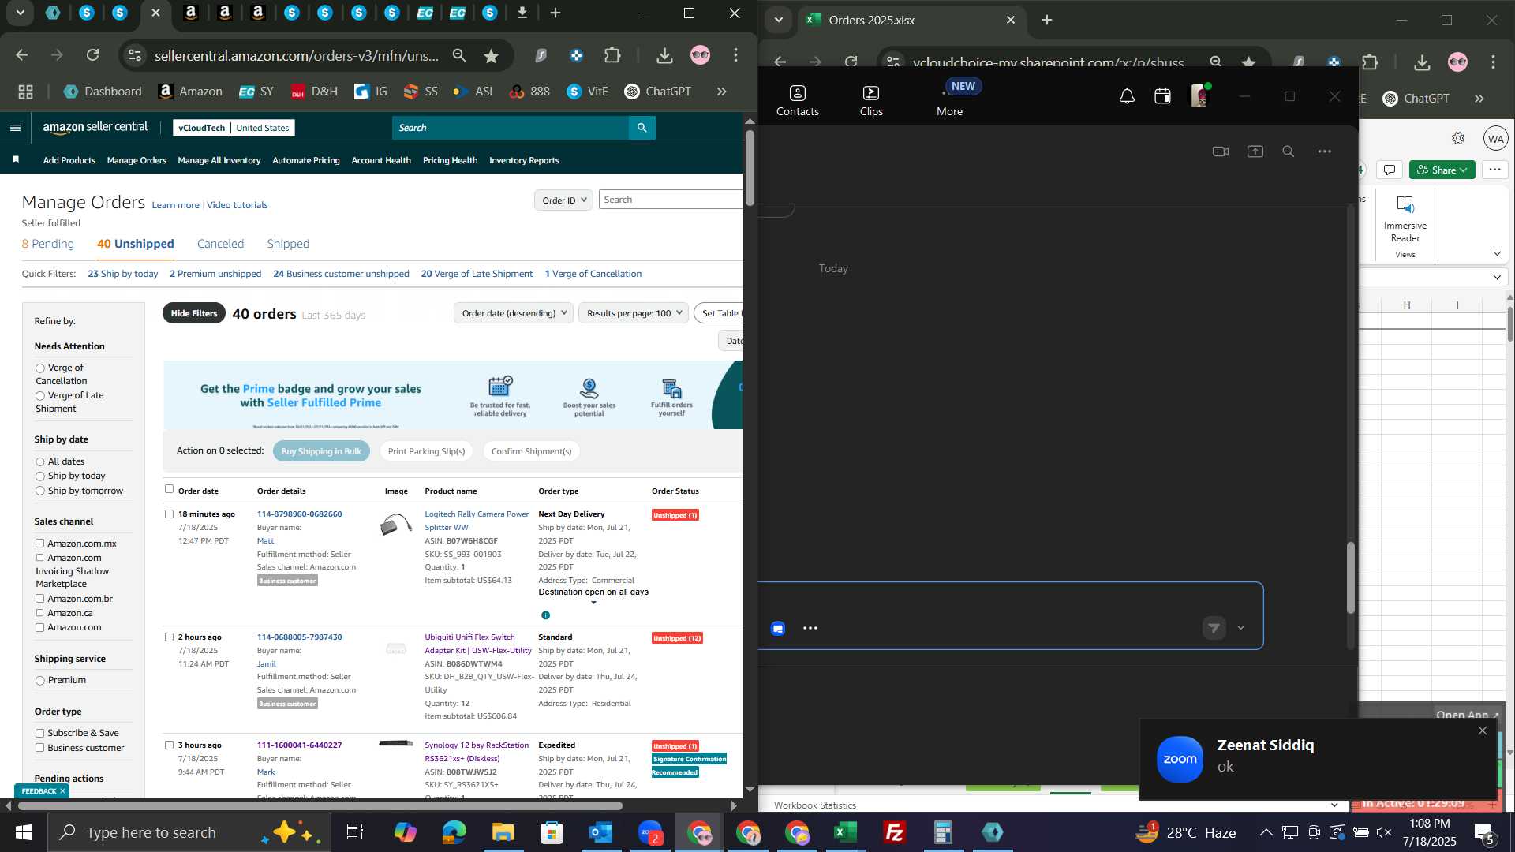Check the Amazon.ca sales channel
Image resolution: width=1515 pixels, height=852 pixels.
(39, 613)
